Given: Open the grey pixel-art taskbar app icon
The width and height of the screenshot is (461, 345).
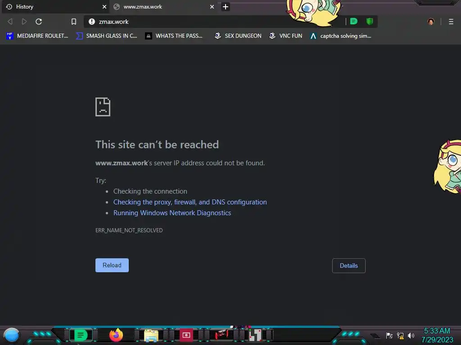Looking at the screenshot, I should (255, 335).
